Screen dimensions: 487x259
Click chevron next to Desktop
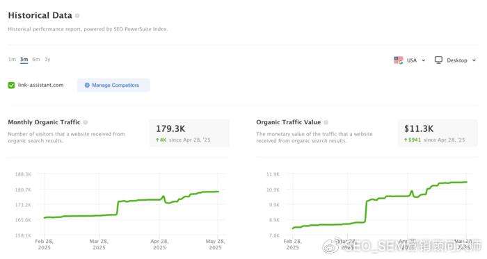click(x=474, y=60)
